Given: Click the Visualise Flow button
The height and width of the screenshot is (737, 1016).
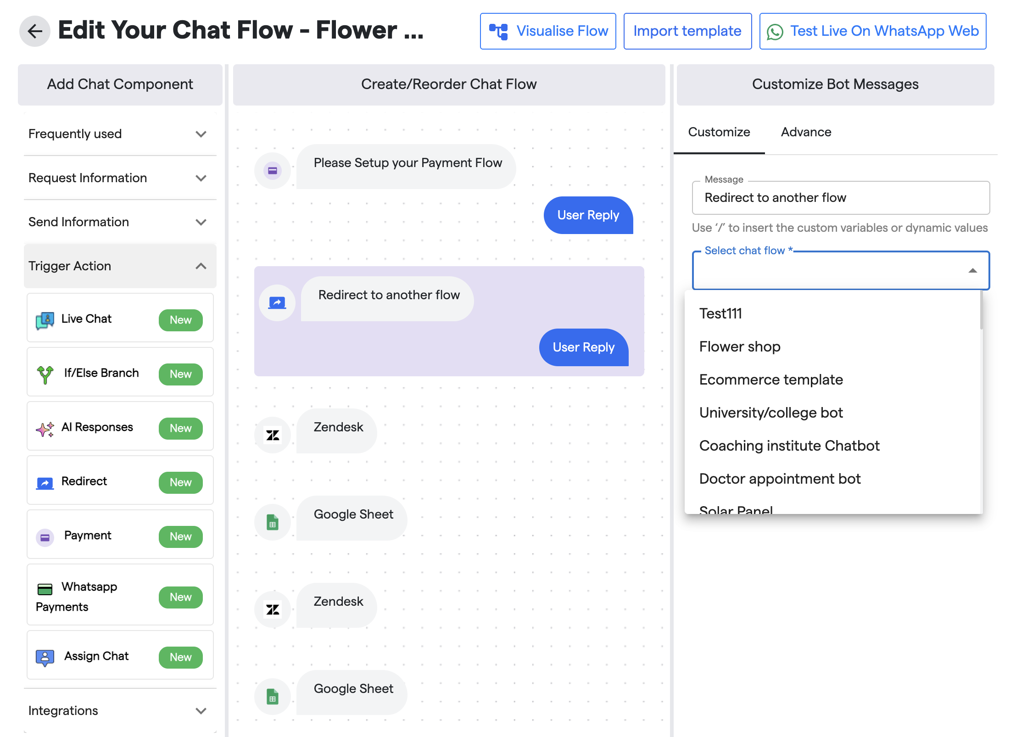Looking at the screenshot, I should click(x=548, y=31).
